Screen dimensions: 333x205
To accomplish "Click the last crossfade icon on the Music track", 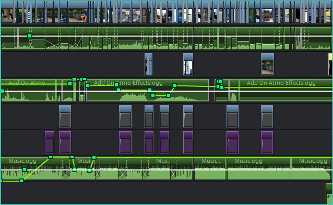I will [x=173, y=175].
